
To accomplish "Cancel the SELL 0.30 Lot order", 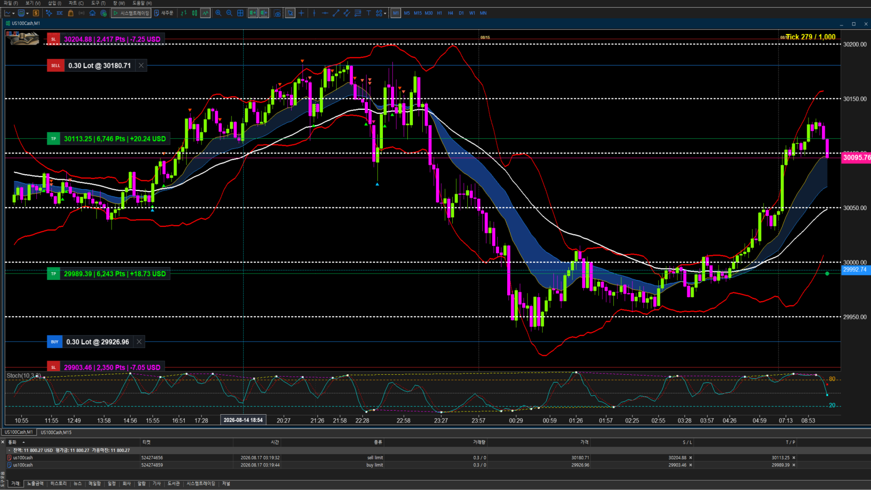I will pyautogui.click(x=141, y=65).
